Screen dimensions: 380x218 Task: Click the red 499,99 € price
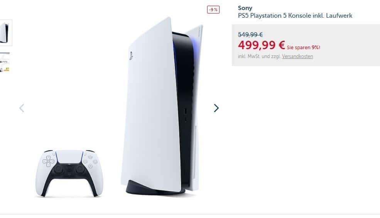[261, 45]
